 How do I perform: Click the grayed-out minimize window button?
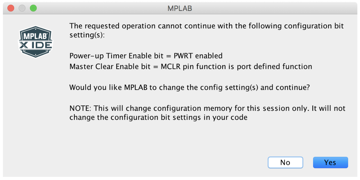click(x=22, y=8)
